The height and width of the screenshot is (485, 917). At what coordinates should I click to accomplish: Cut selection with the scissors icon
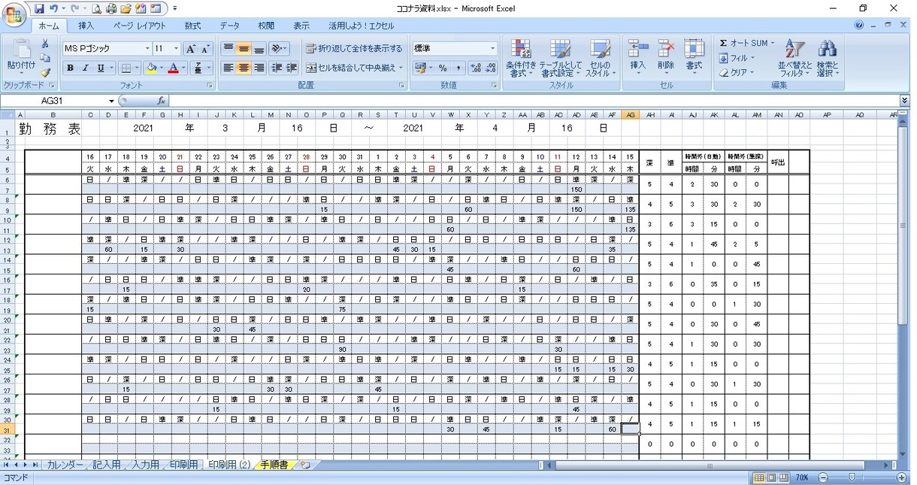pyautogui.click(x=45, y=44)
